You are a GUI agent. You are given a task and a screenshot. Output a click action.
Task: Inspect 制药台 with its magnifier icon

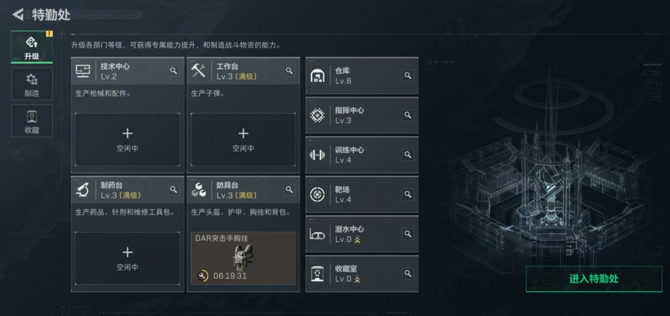[174, 190]
